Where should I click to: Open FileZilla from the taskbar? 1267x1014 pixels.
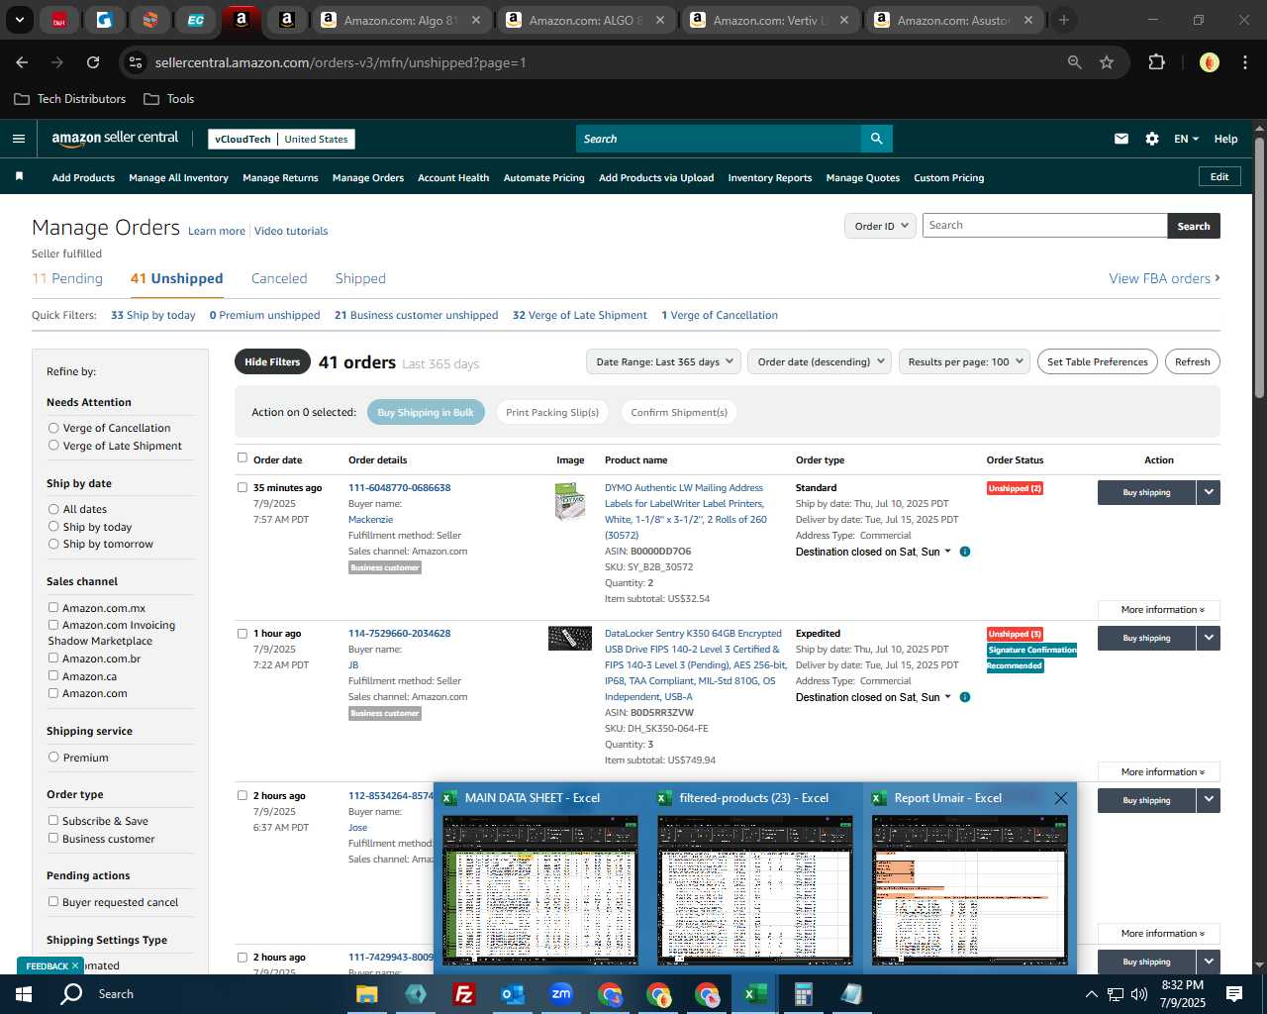pyautogui.click(x=463, y=994)
